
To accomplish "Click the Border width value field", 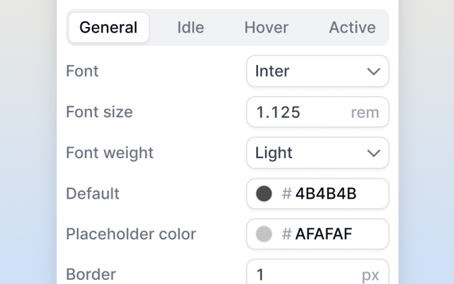I will tap(318, 272).
